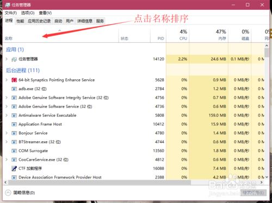Click the 后台进程 (111) group heading

pyautogui.click(x=23, y=70)
